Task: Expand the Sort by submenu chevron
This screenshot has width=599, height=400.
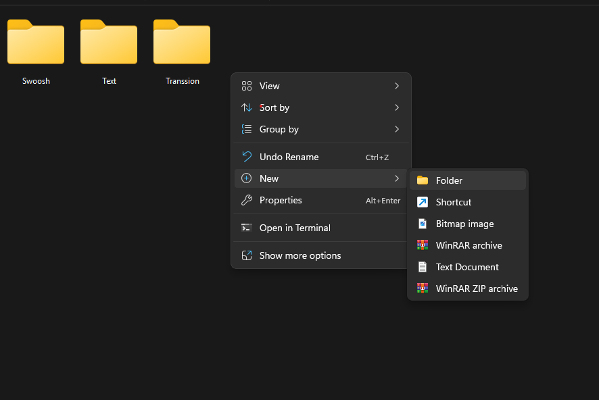Action: pos(397,107)
